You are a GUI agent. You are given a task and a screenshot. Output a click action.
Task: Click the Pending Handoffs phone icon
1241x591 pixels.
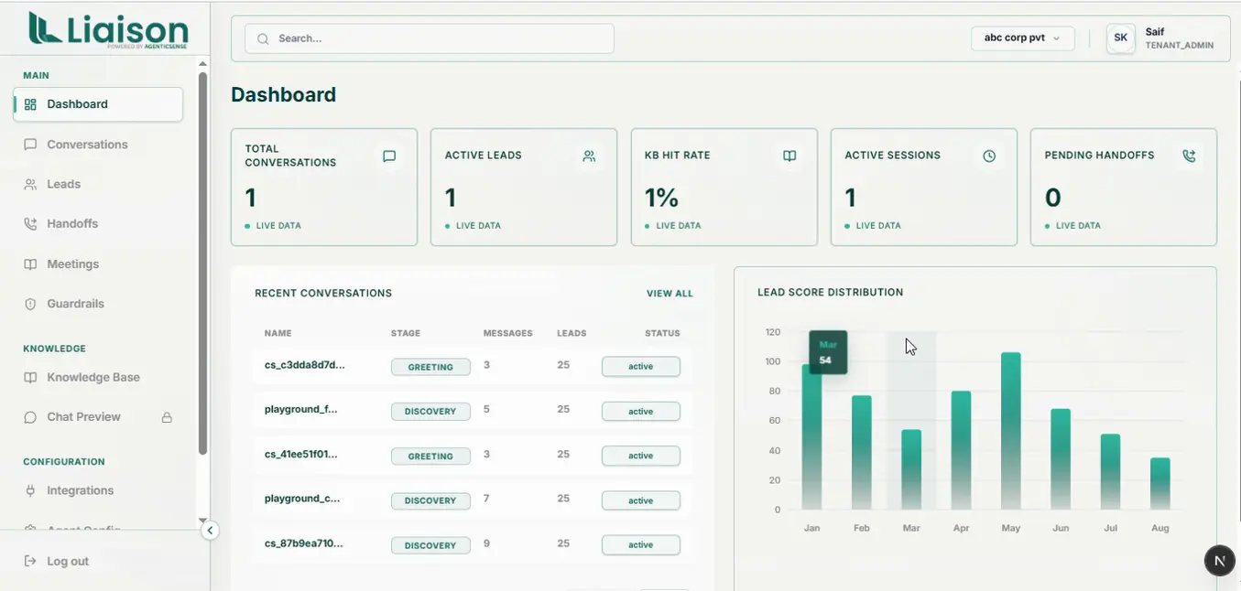(1189, 156)
